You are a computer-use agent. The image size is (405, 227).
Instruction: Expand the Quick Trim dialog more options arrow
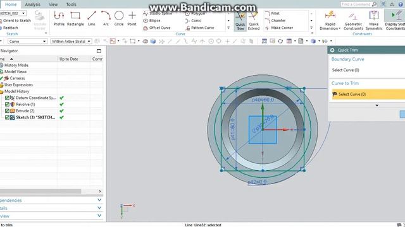point(377,105)
